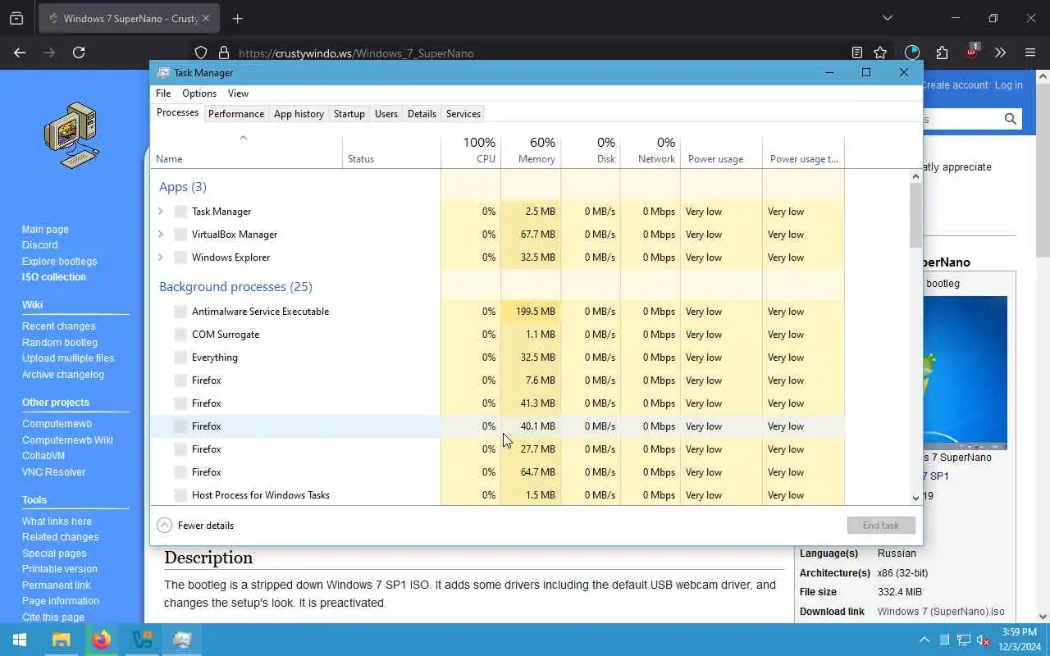This screenshot has height=656, width=1050.
Task: Click the Task Manager scroll down arrow
Action: (916, 498)
